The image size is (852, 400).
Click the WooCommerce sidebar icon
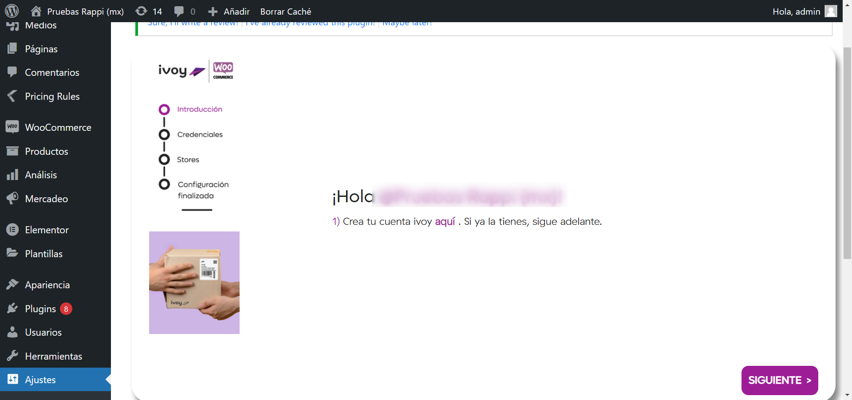pos(12,127)
